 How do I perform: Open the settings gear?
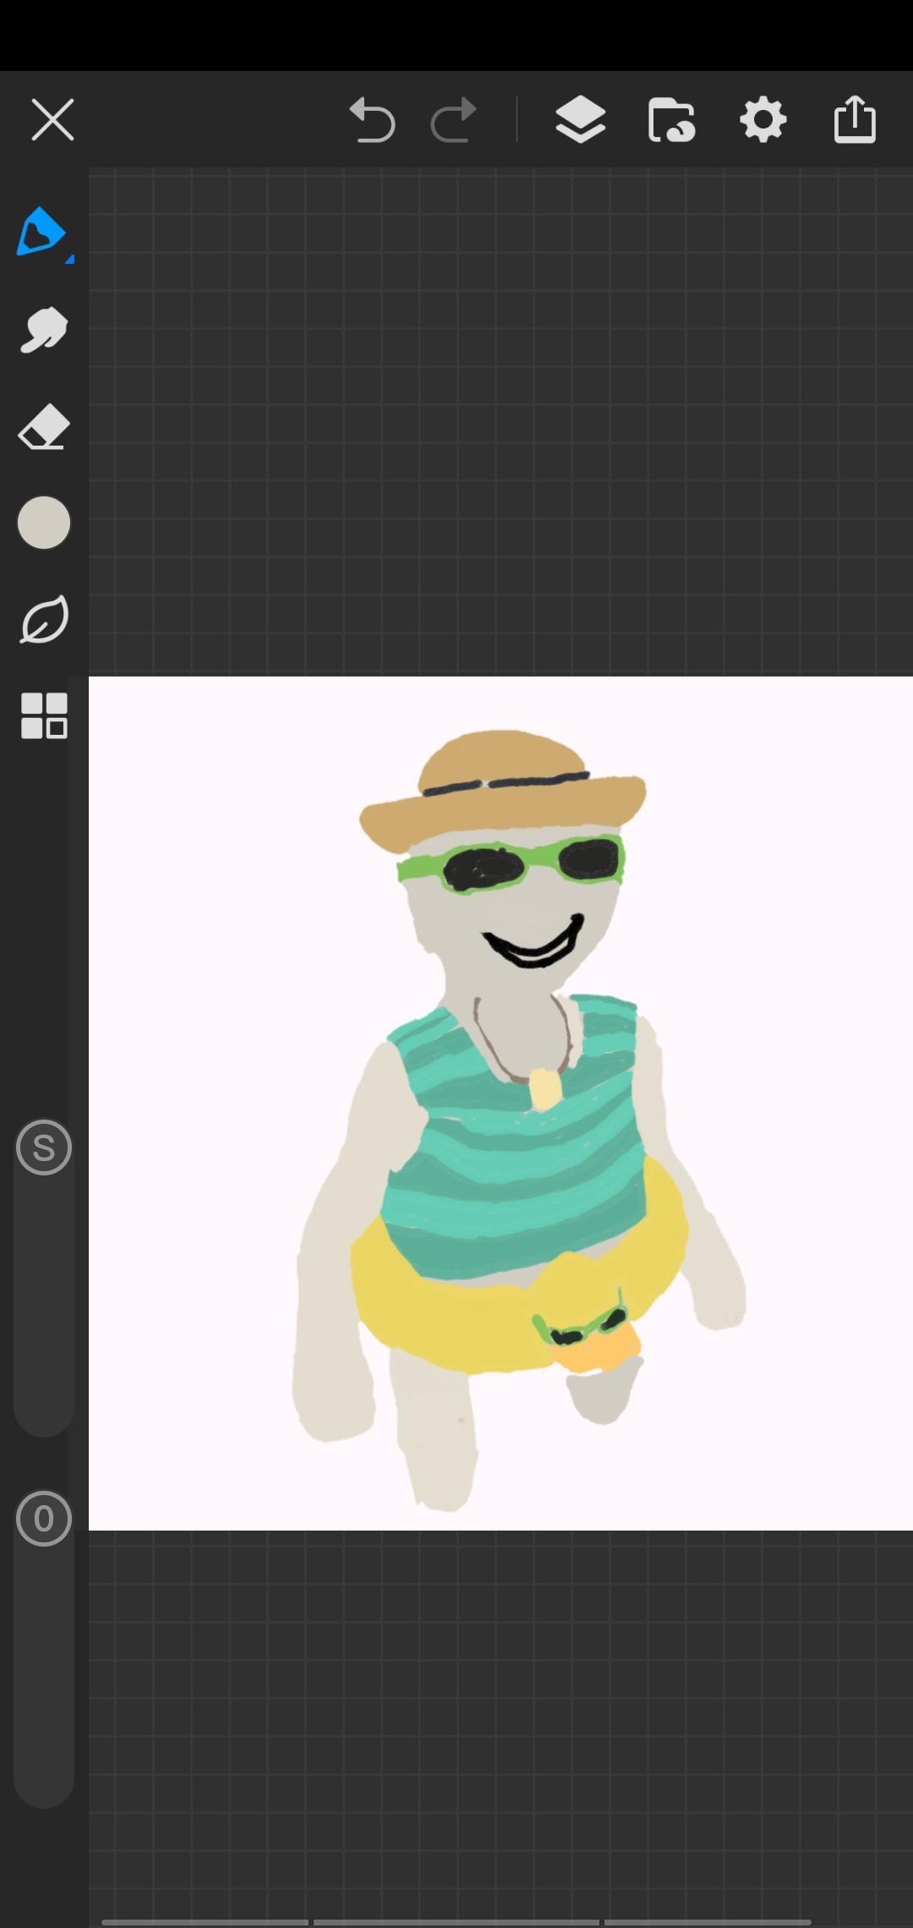tap(763, 119)
